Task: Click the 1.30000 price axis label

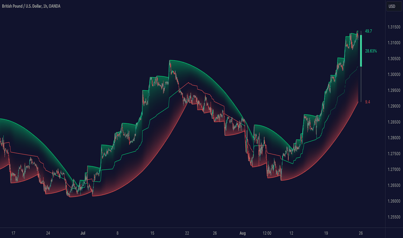Action: pyautogui.click(x=394, y=74)
